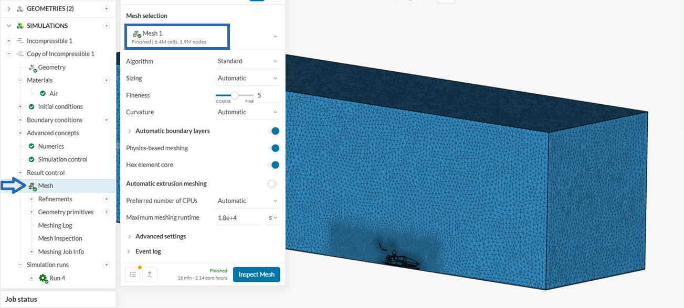The width and height of the screenshot is (684, 308).
Task: Open the mesh log list icon button
Action: pos(133,274)
